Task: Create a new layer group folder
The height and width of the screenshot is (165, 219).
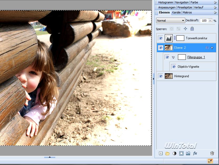Action: [167, 153]
